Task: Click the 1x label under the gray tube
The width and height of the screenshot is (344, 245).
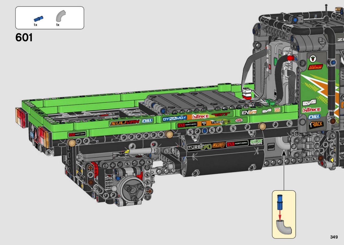Action: (58, 25)
